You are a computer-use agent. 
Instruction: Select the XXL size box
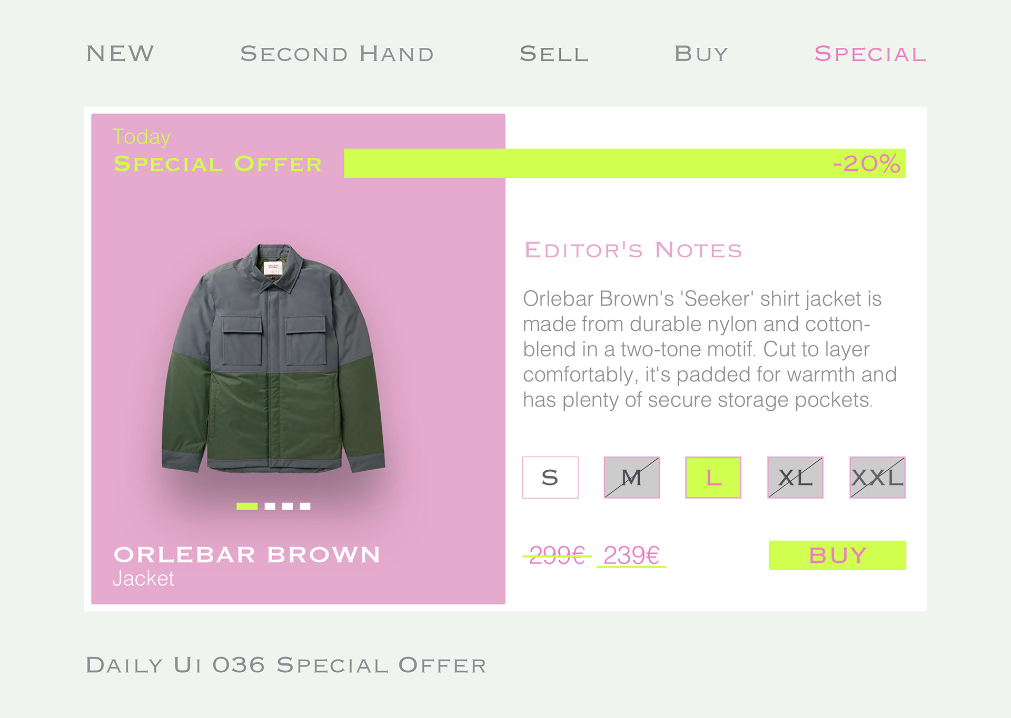877,478
